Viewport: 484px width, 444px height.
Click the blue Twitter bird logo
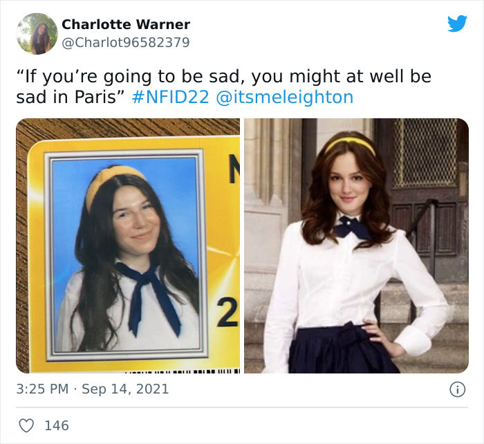point(457,23)
